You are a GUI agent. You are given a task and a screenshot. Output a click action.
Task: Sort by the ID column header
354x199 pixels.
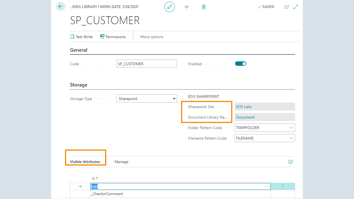(x=95, y=179)
